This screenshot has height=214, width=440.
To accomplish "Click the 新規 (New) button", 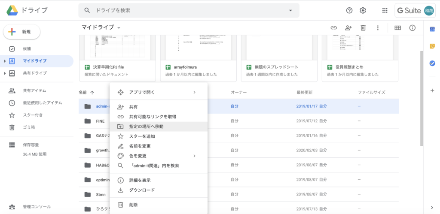I will [x=21, y=32].
